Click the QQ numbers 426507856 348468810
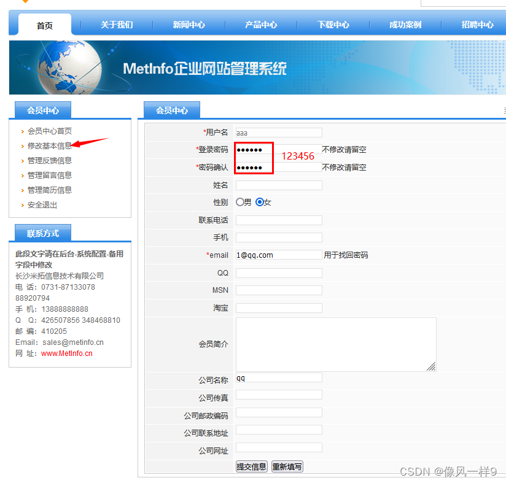The width and height of the screenshot is (506, 483). [x=80, y=320]
